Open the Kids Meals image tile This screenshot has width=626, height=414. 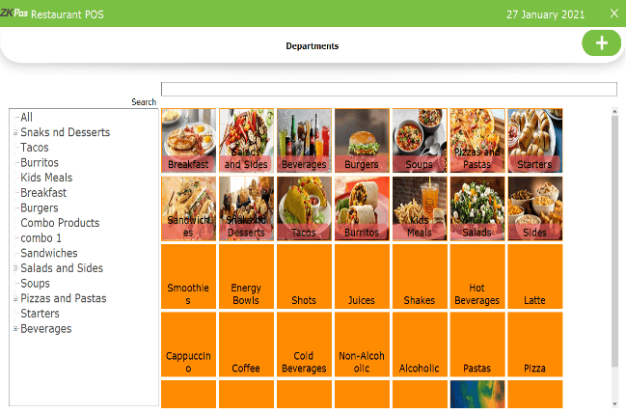[420, 208]
